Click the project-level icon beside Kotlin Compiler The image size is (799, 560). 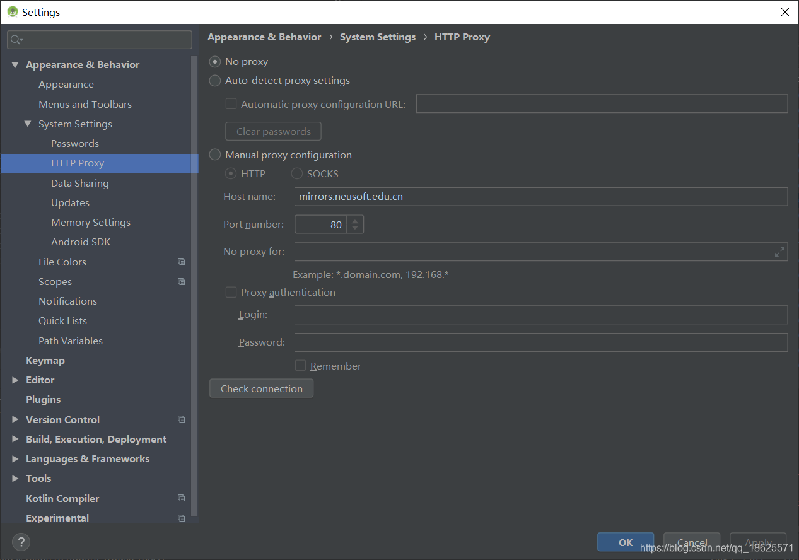click(x=181, y=498)
